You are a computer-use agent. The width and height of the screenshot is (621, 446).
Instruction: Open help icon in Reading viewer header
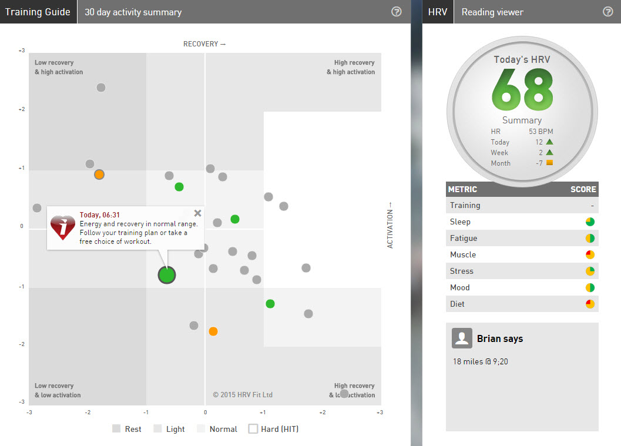(x=607, y=12)
